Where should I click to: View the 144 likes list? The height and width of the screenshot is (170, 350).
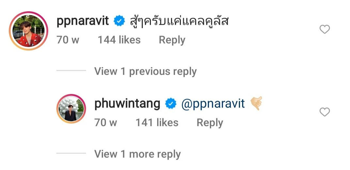coord(119,40)
